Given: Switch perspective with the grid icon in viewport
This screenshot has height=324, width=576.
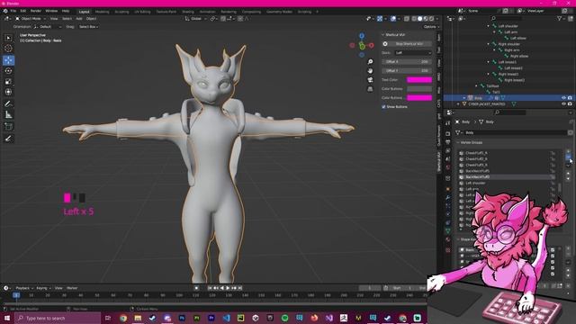Looking at the screenshot, I should [370, 89].
